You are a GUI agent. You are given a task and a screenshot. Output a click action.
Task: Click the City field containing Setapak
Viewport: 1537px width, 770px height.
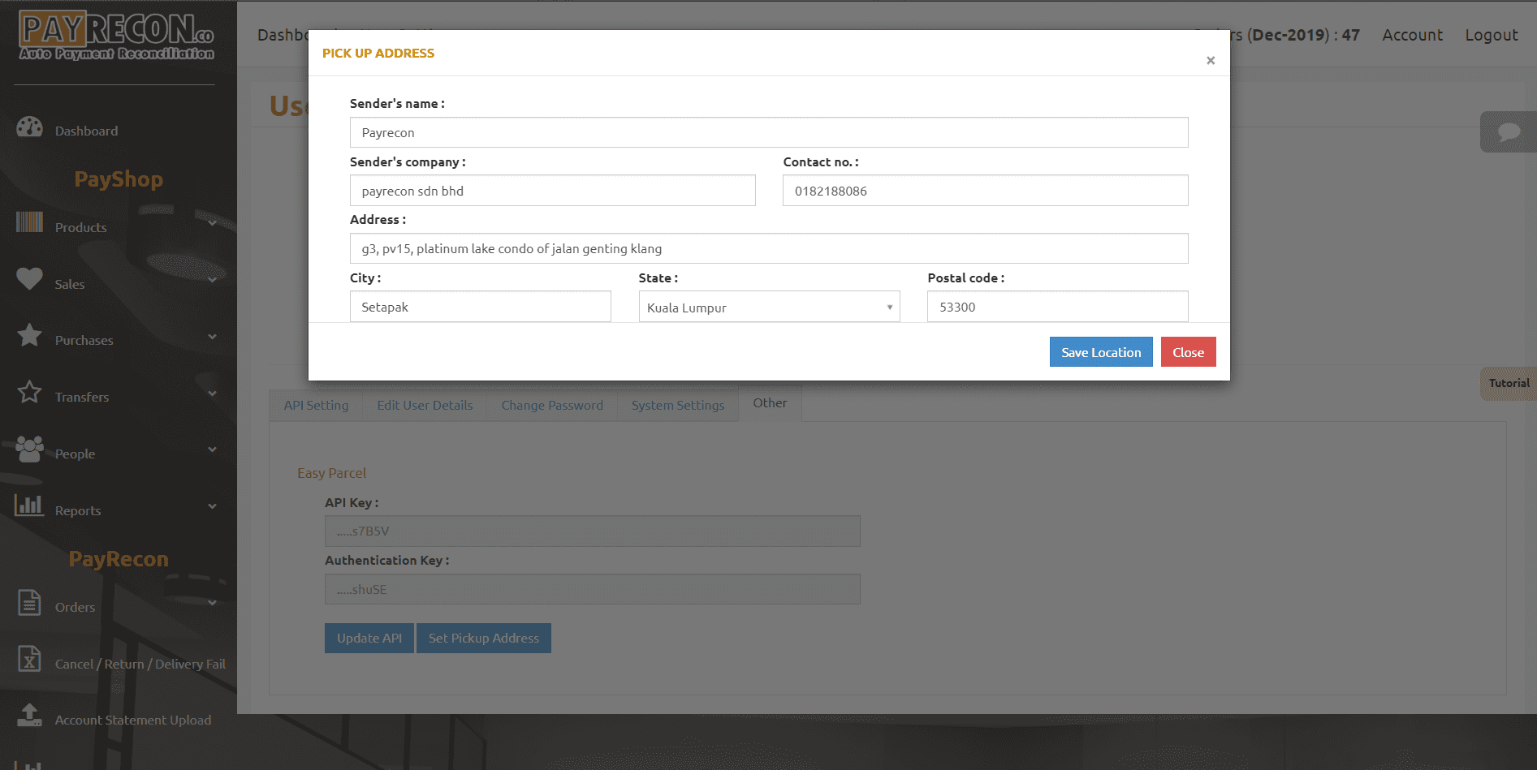(x=480, y=307)
